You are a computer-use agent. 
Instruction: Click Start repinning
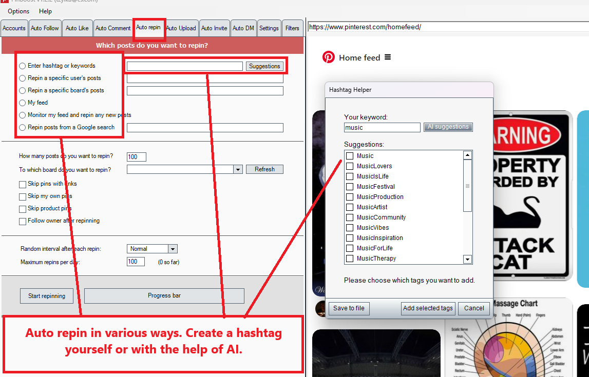pos(47,295)
